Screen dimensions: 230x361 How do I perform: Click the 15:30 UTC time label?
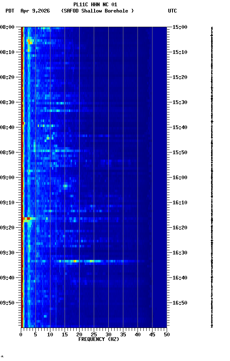pyautogui.click(x=180, y=102)
